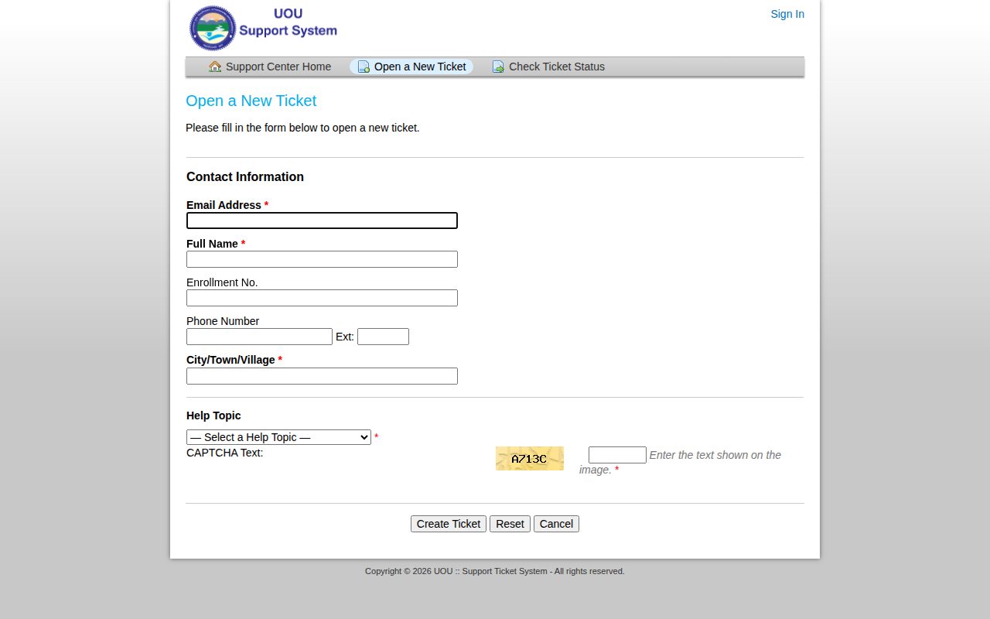Click the CAPTCHA Text label
Viewport: 990px width, 619px height.
click(x=225, y=453)
